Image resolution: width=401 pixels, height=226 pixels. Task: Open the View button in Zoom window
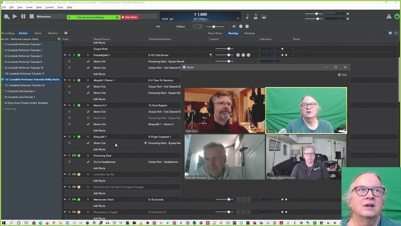342,75
